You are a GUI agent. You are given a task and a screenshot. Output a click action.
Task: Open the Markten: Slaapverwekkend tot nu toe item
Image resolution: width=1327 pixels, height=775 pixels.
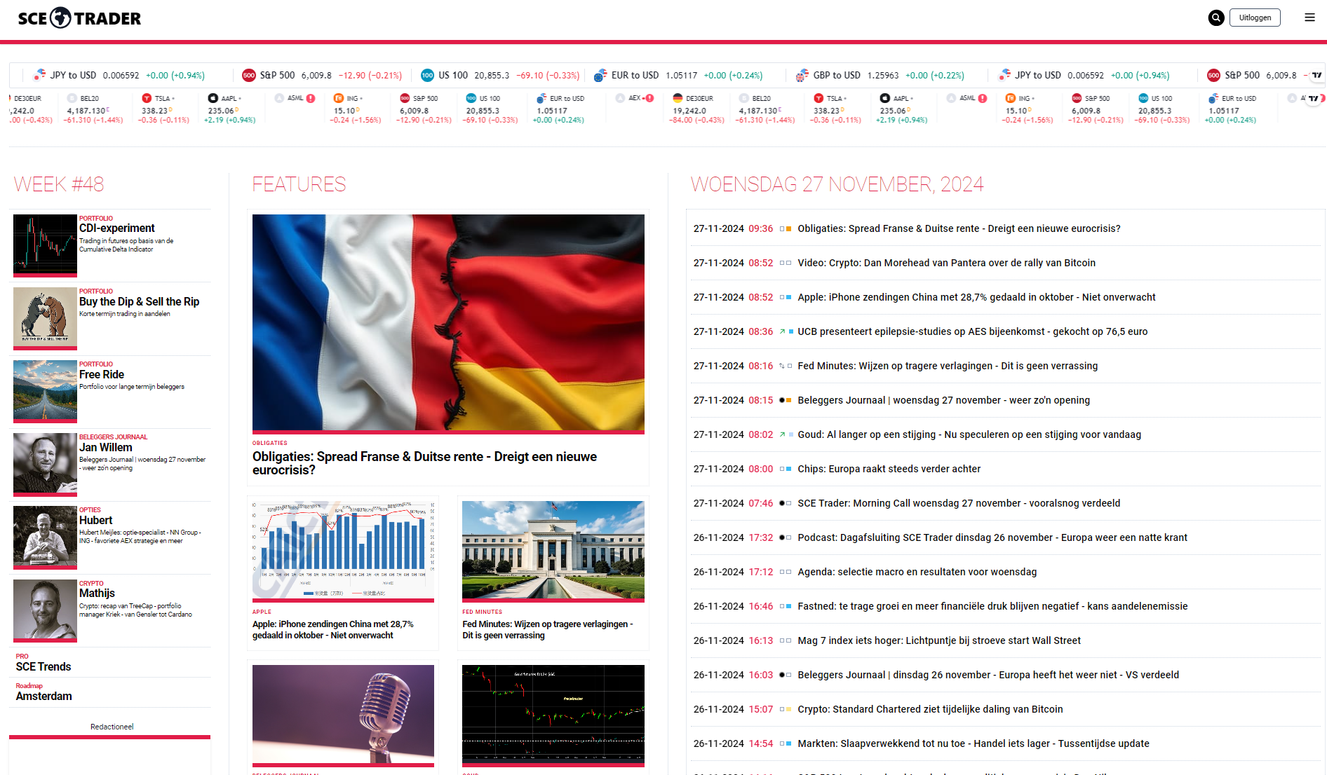pyautogui.click(x=974, y=744)
